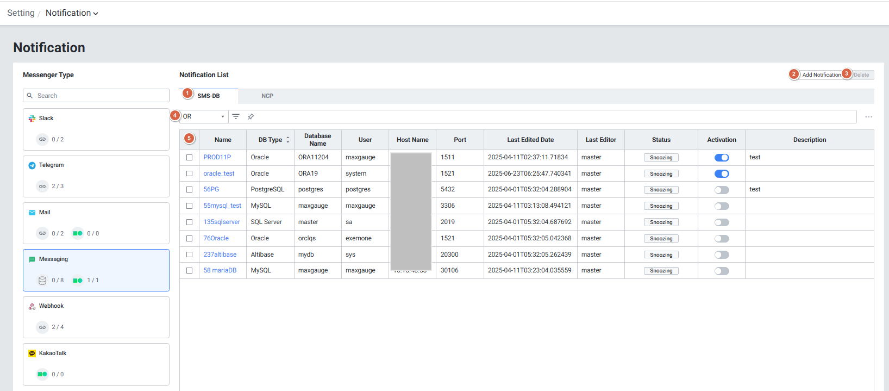889x391 pixels.
Task: Click the filter lines icon
Action: click(236, 116)
